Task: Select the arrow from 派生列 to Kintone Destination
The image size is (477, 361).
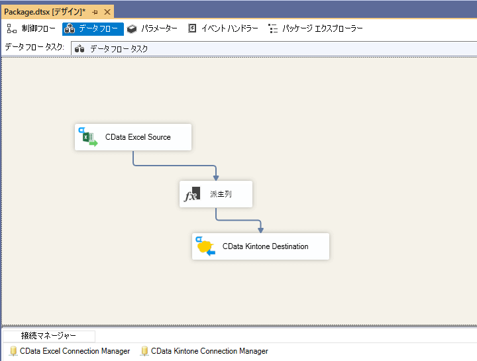Action: click(238, 220)
